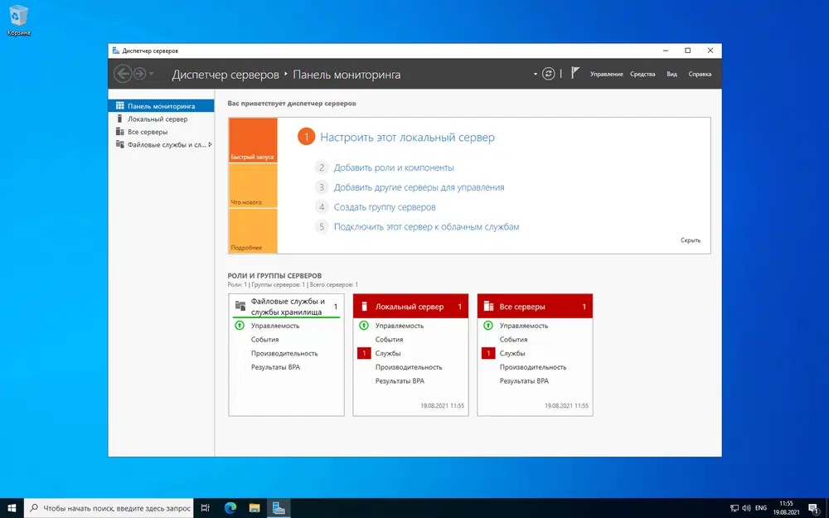Click the taskbar search box

pyautogui.click(x=109, y=508)
